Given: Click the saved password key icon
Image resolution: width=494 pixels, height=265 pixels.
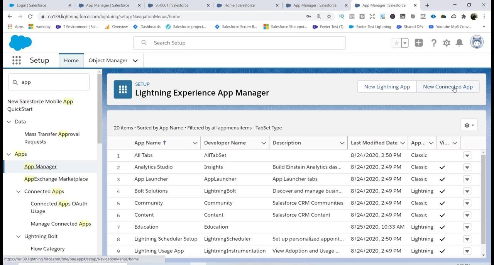Looking at the screenshot, I should [308, 17].
